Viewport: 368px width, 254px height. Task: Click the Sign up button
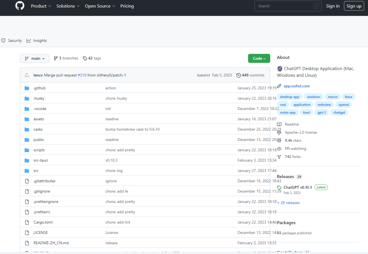[x=354, y=6]
